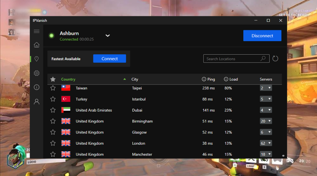Open Manchester servers dropdown showing 18

coord(266,154)
